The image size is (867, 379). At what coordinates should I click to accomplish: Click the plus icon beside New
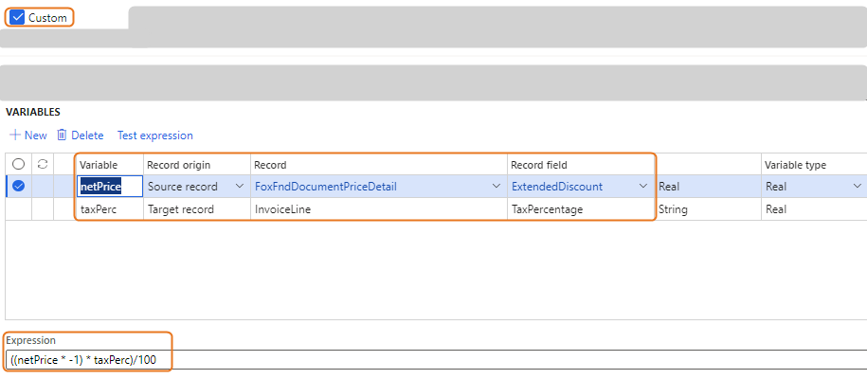click(14, 135)
